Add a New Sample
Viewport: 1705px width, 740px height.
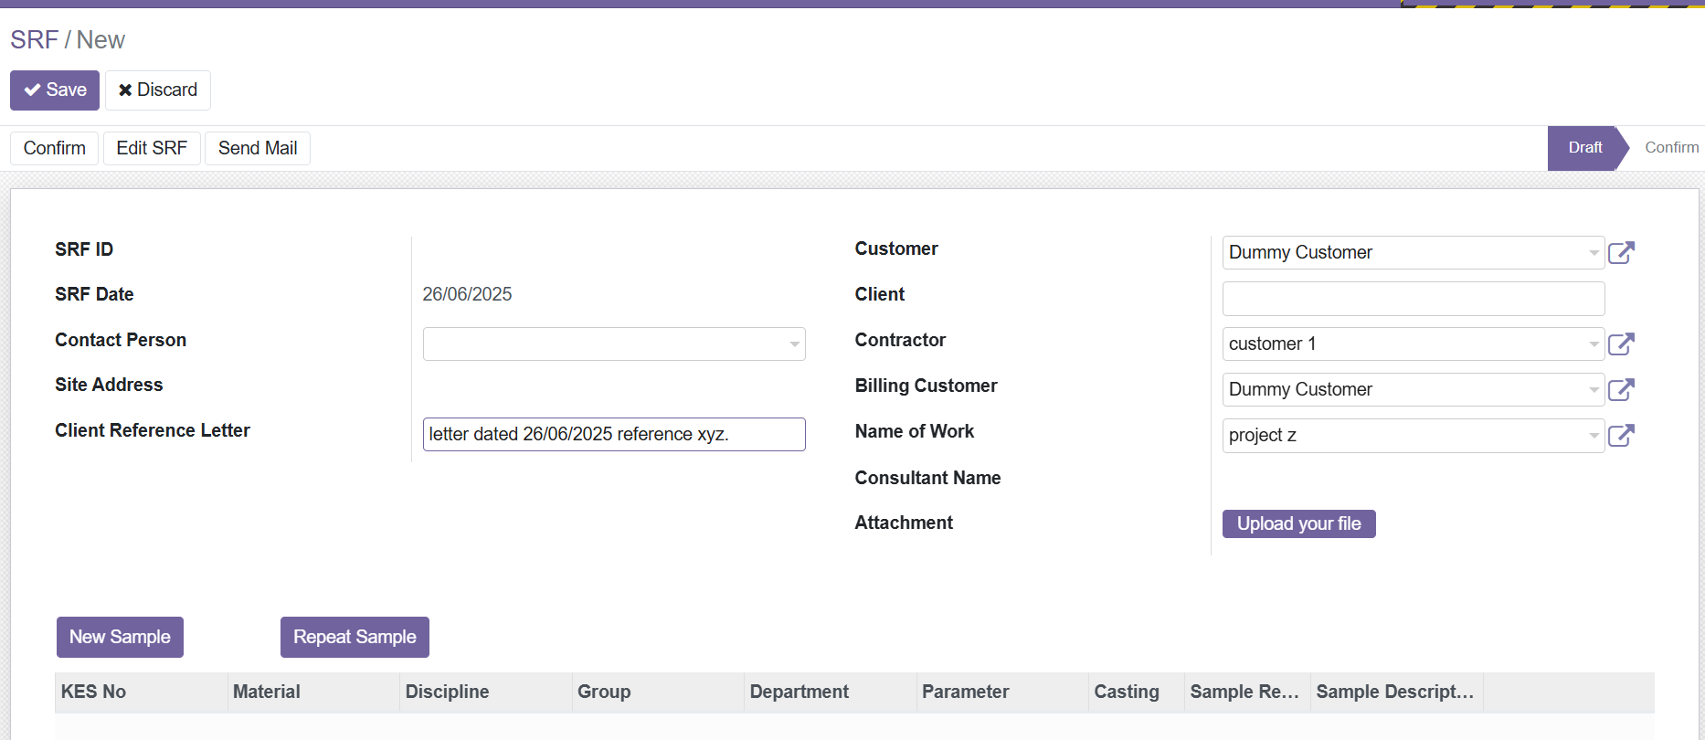120,637
